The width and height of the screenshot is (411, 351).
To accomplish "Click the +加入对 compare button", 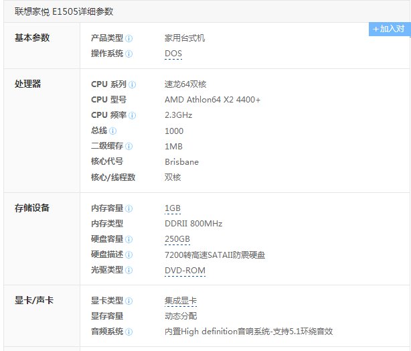I will 390,29.
